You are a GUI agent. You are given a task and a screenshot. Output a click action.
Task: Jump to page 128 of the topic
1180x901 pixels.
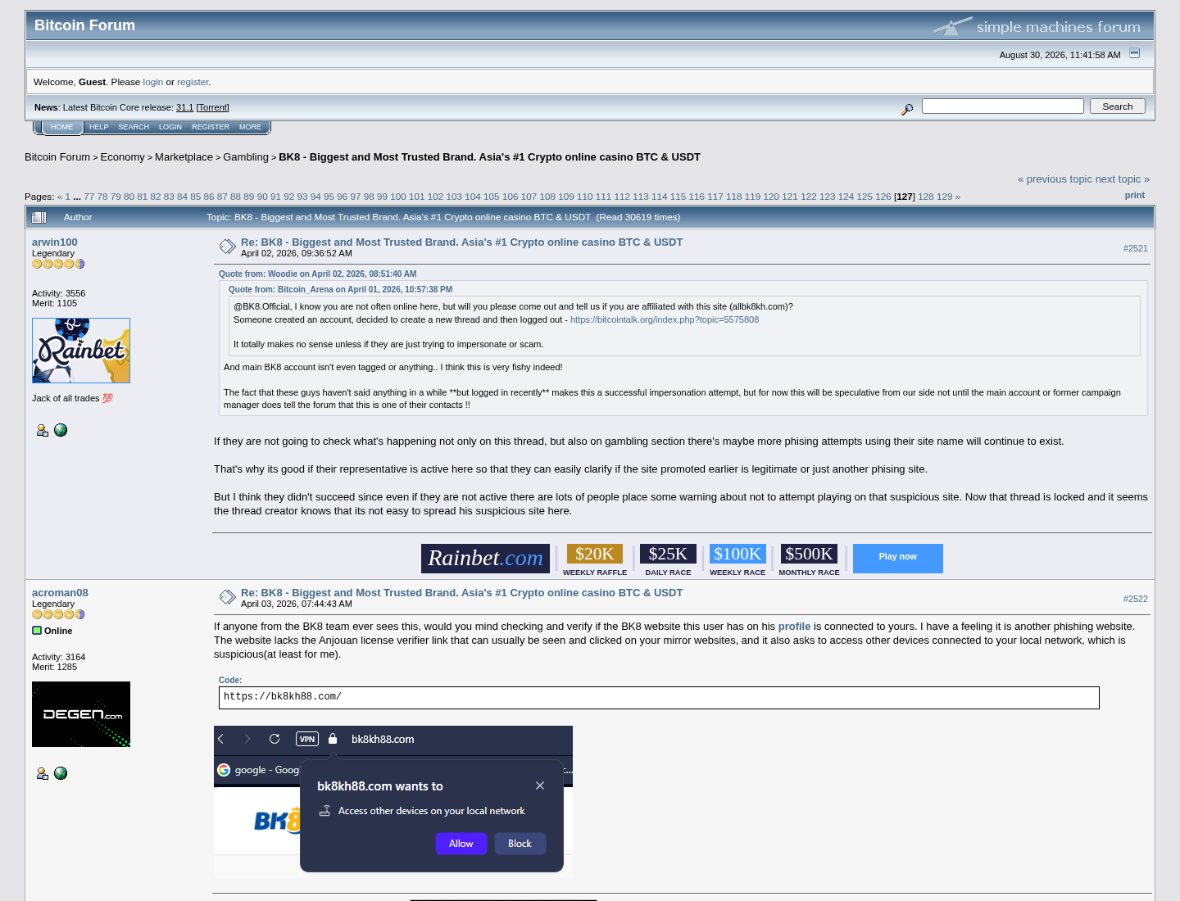926,197
